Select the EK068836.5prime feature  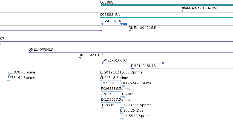[111, 91]
